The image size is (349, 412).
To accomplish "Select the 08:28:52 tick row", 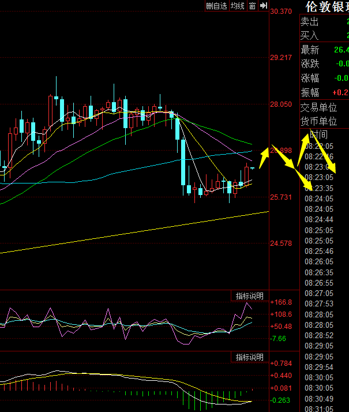I will [319, 335].
